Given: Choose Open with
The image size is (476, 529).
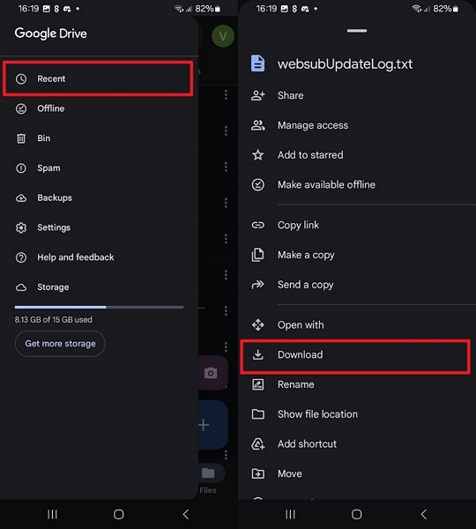Looking at the screenshot, I should [x=357, y=324].
